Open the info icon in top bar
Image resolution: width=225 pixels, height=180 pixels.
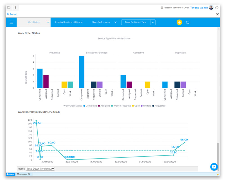[x=15, y=8]
